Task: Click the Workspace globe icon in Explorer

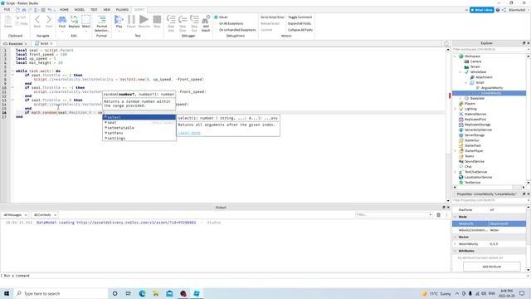Action: [461, 56]
